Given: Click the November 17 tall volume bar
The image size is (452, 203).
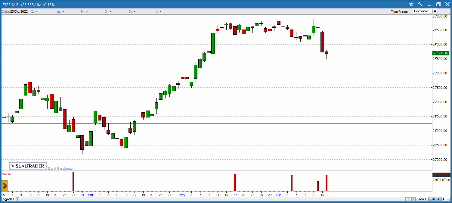Looking at the screenshot, I should pyautogui.click(x=235, y=183).
